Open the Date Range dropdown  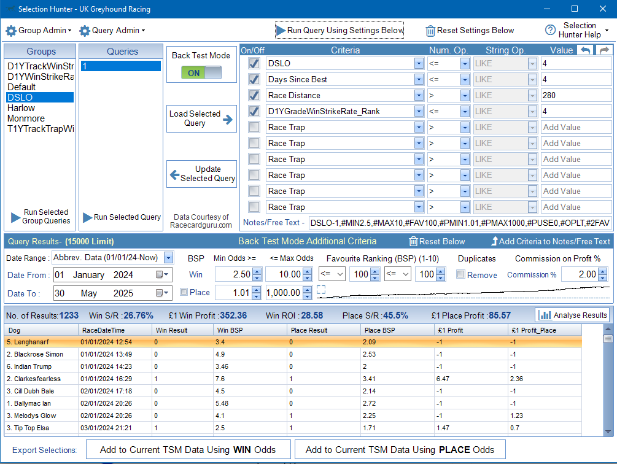click(168, 258)
